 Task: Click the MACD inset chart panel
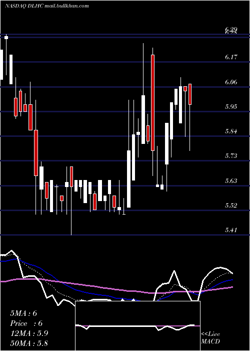tap(137, 326)
